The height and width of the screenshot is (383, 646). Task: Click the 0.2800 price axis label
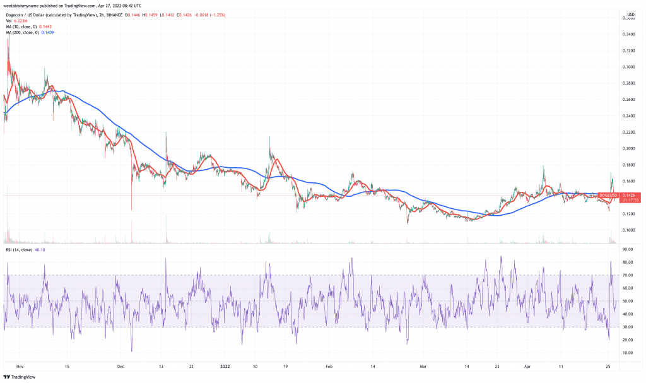point(628,83)
